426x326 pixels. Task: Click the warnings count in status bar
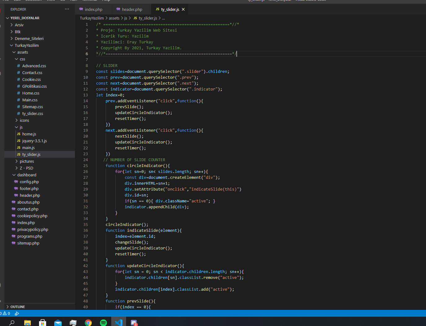(7, 313)
